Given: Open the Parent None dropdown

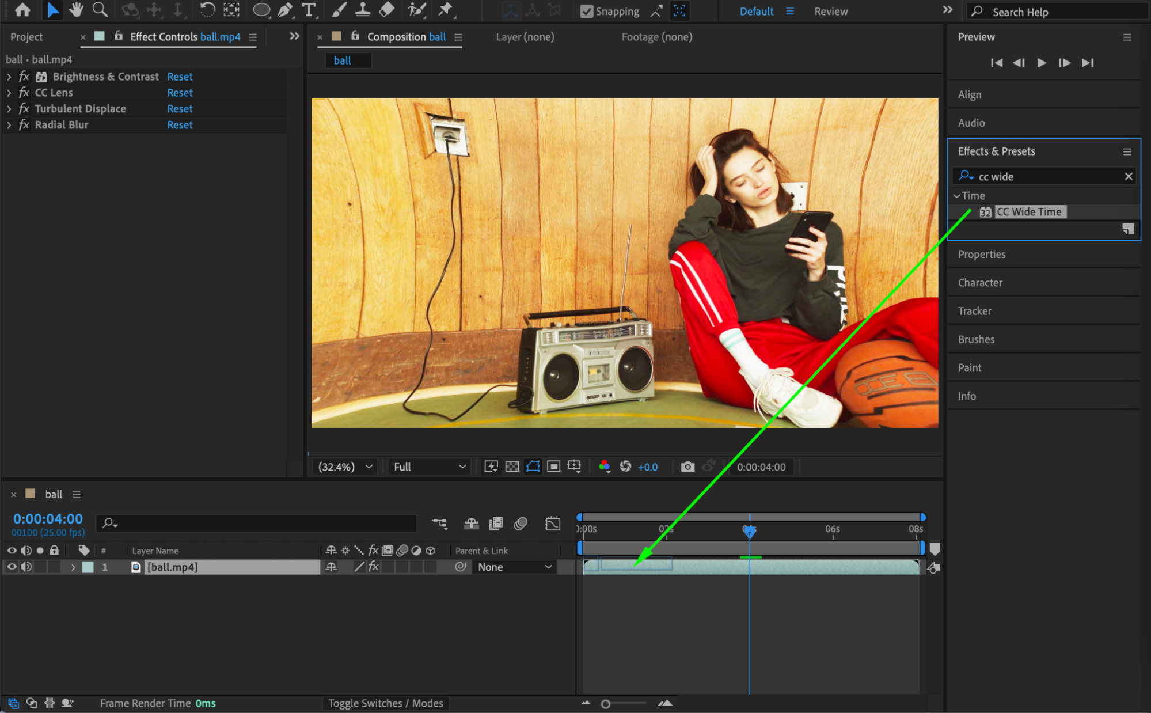Looking at the screenshot, I should tap(515, 567).
